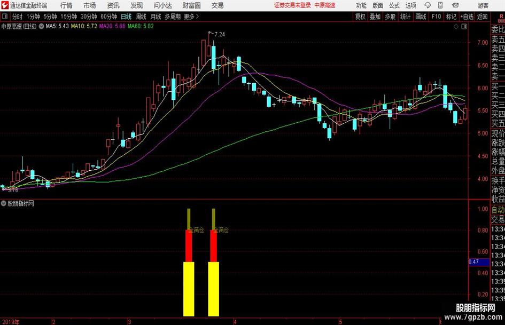Click the MA10: 5.72 indicator value
505x325 pixels.
coord(84,26)
